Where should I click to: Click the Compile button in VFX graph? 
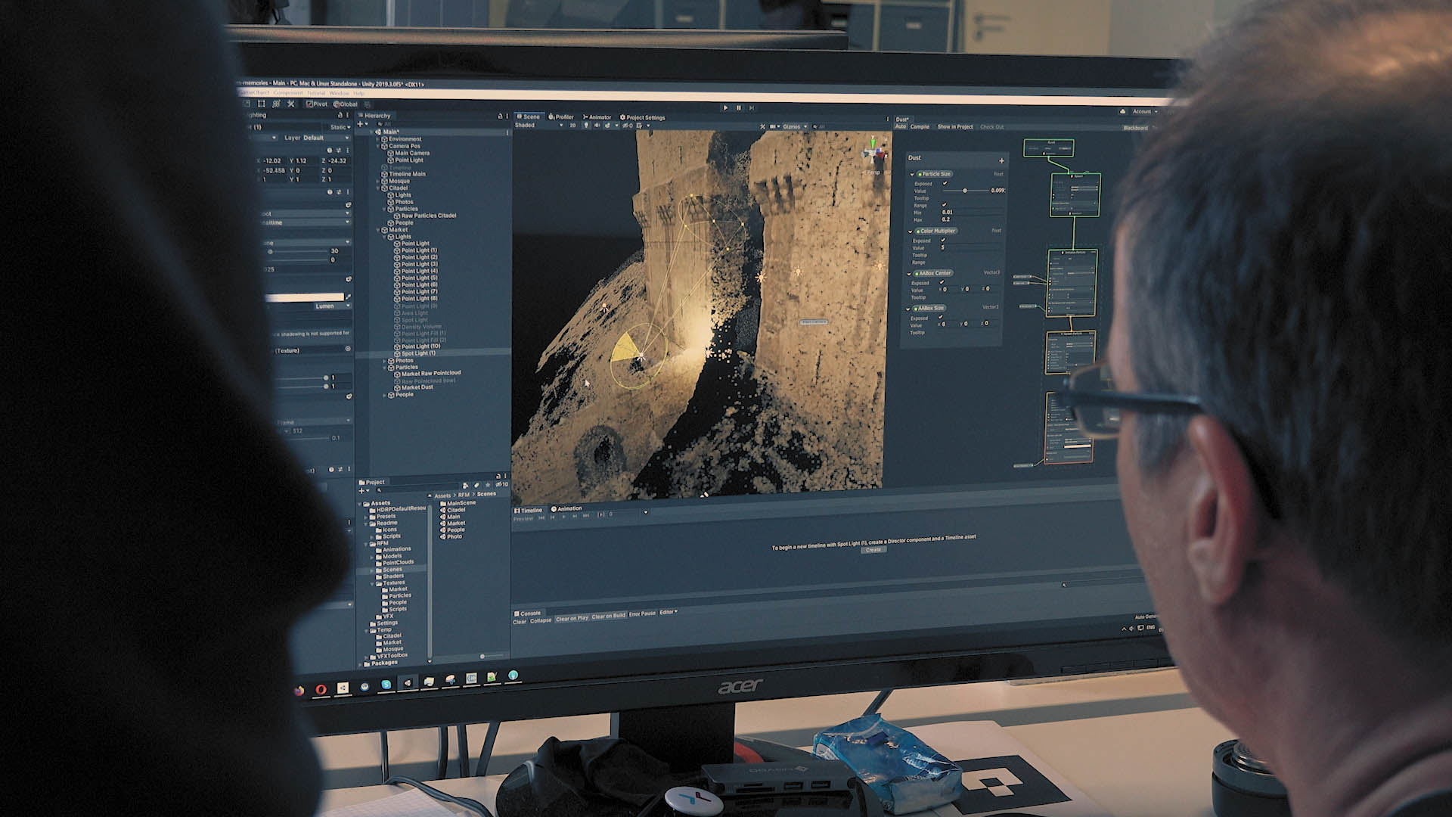(920, 126)
